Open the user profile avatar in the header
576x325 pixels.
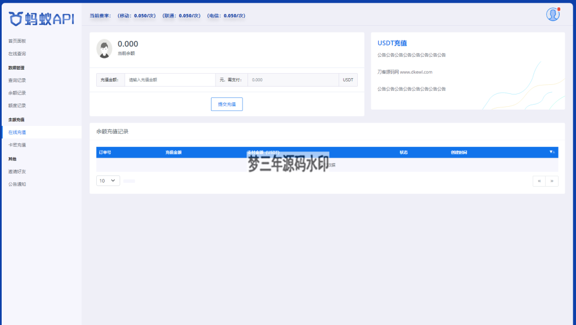click(x=552, y=15)
